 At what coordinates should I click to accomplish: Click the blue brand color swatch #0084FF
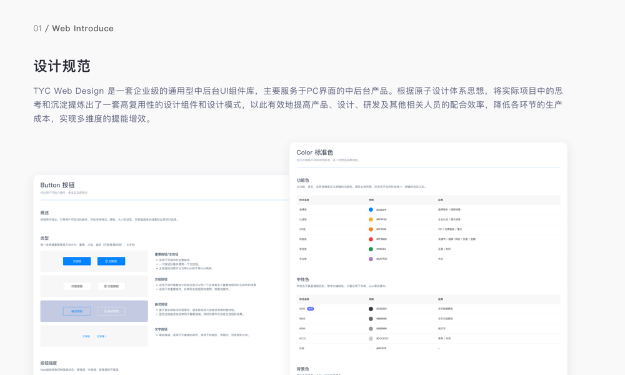pyautogui.click(x=371, y=209)
